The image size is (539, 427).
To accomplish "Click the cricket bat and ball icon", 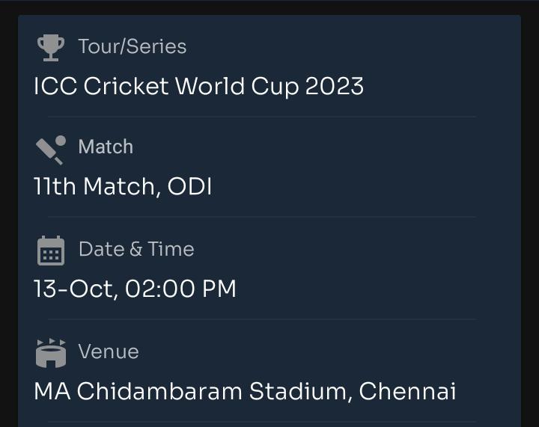I will point(51,150).
